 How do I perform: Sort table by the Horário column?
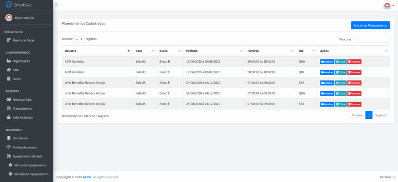tap(270, 51)
